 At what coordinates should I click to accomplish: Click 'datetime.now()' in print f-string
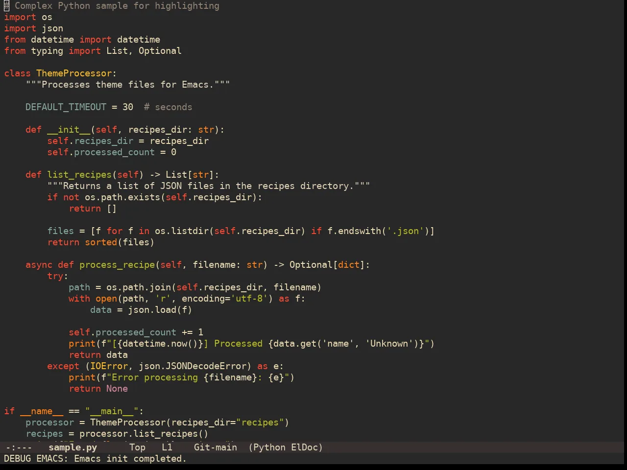160,343
